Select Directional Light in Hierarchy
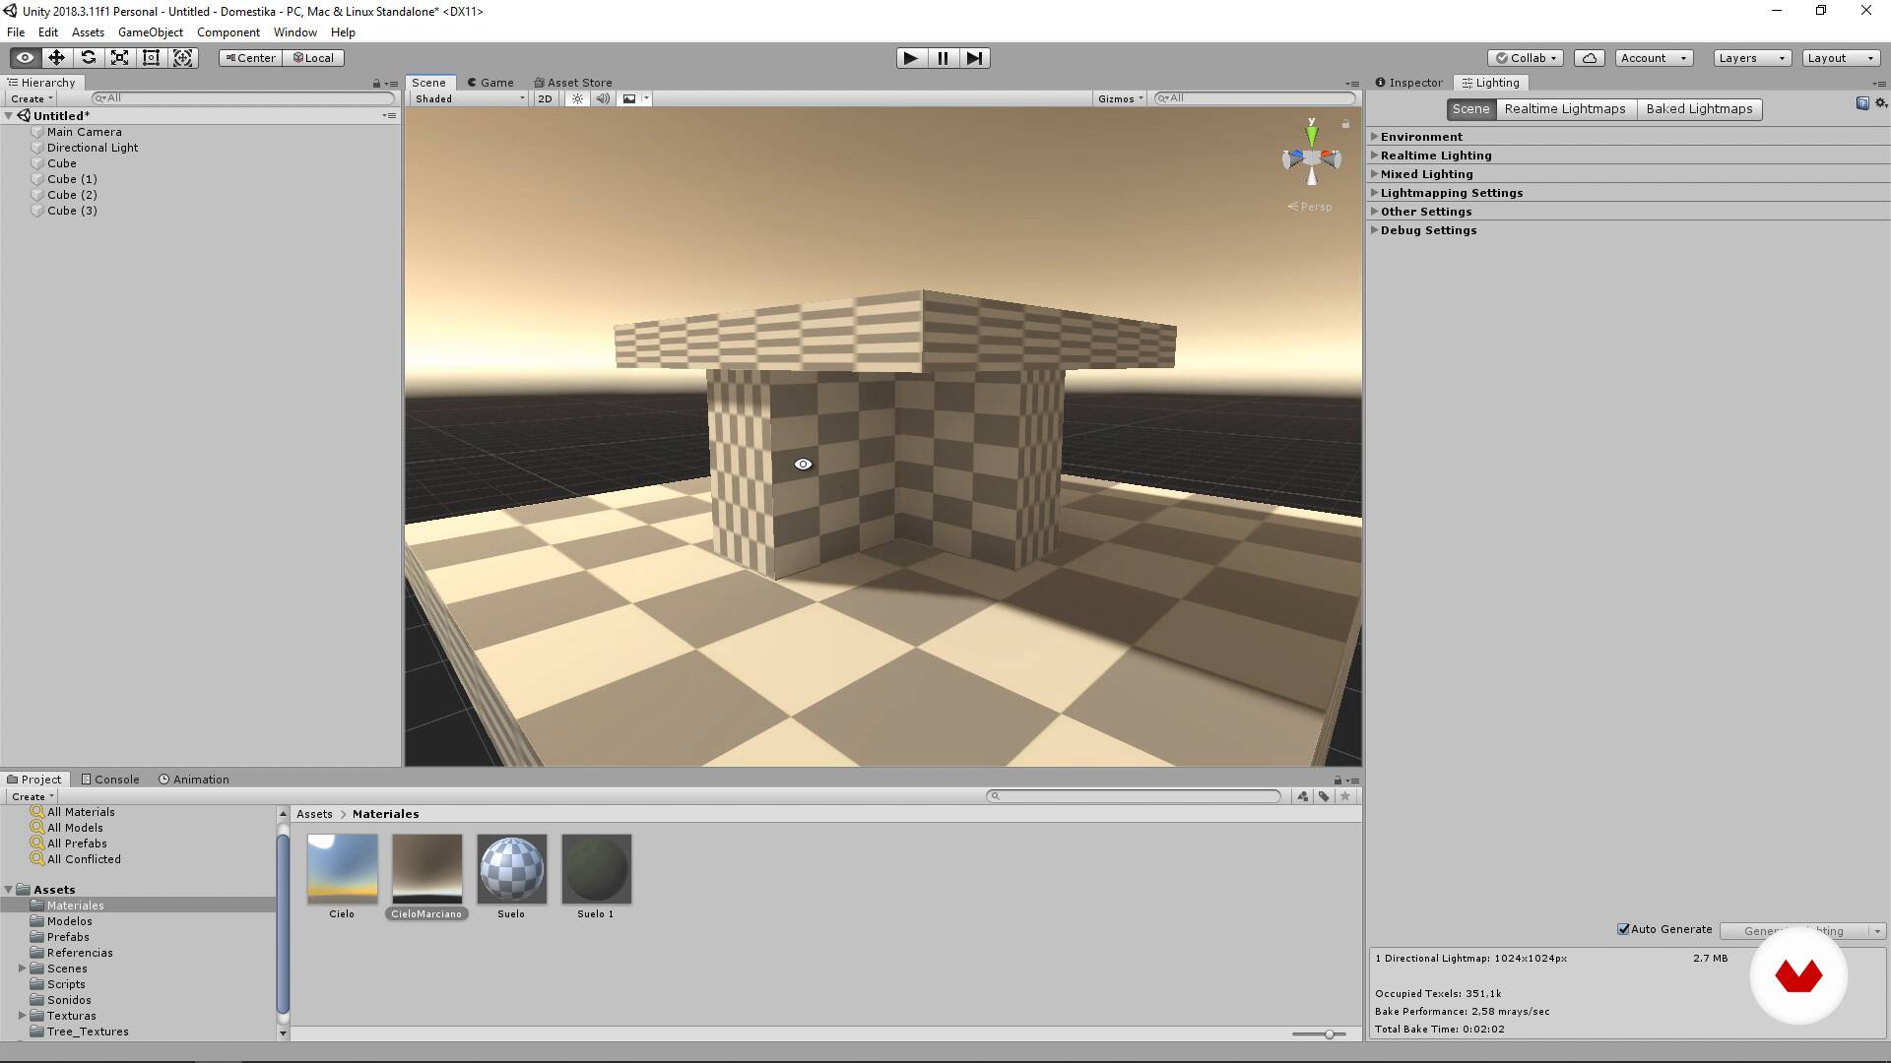The width and height of the screenshot is (1891, 1063). tap(93, 148)
